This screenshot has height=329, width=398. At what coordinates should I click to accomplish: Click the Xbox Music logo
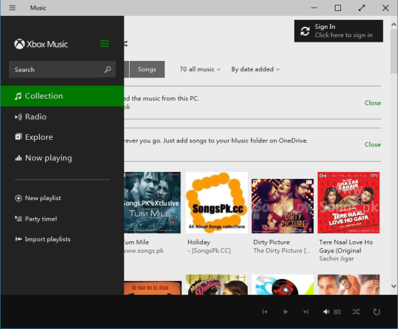tap(41, 44)
